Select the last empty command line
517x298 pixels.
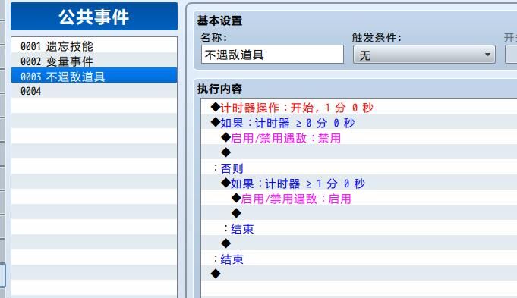click(359, 274)
